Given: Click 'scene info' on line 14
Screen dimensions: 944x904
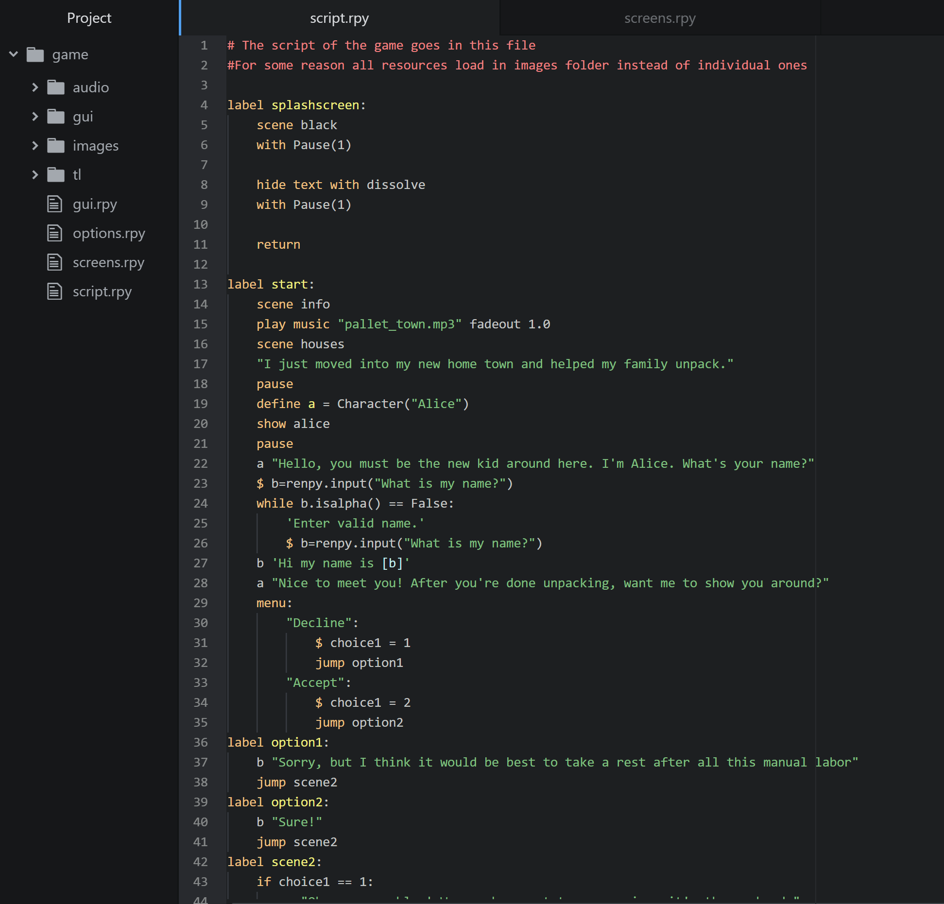Looking at the screenshot, I should pyautogui.click(x=293, y=304).
